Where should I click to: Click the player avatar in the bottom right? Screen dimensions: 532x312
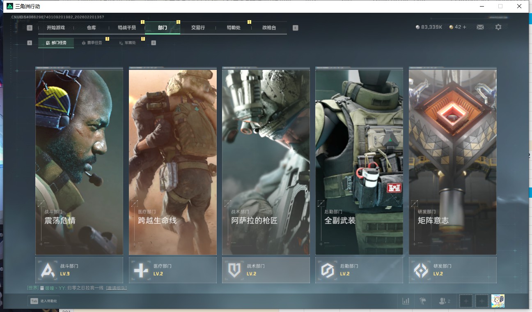pyautogui.click(x=498, y=301)
